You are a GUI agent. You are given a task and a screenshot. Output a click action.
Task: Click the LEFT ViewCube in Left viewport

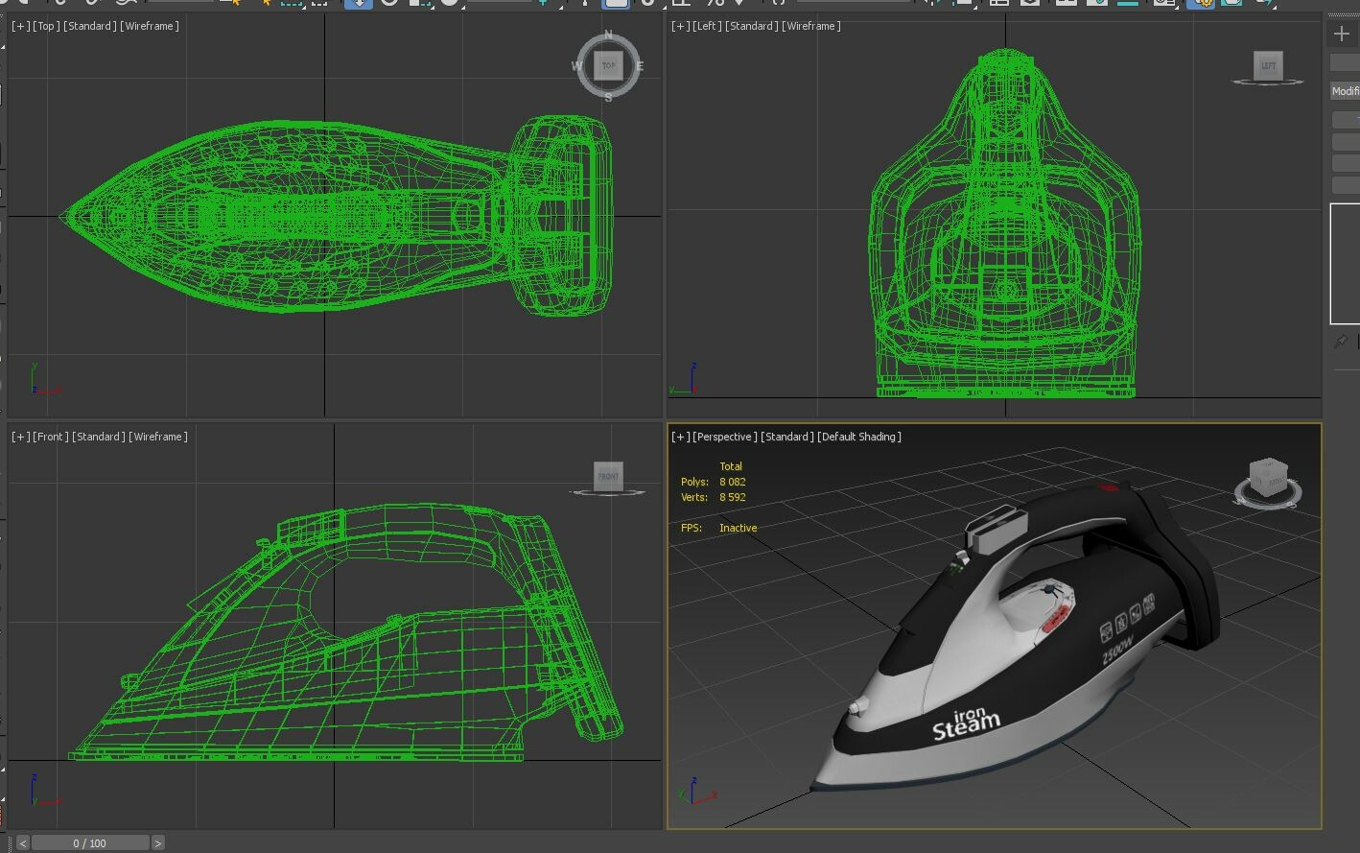click(x=1268, y=66)
